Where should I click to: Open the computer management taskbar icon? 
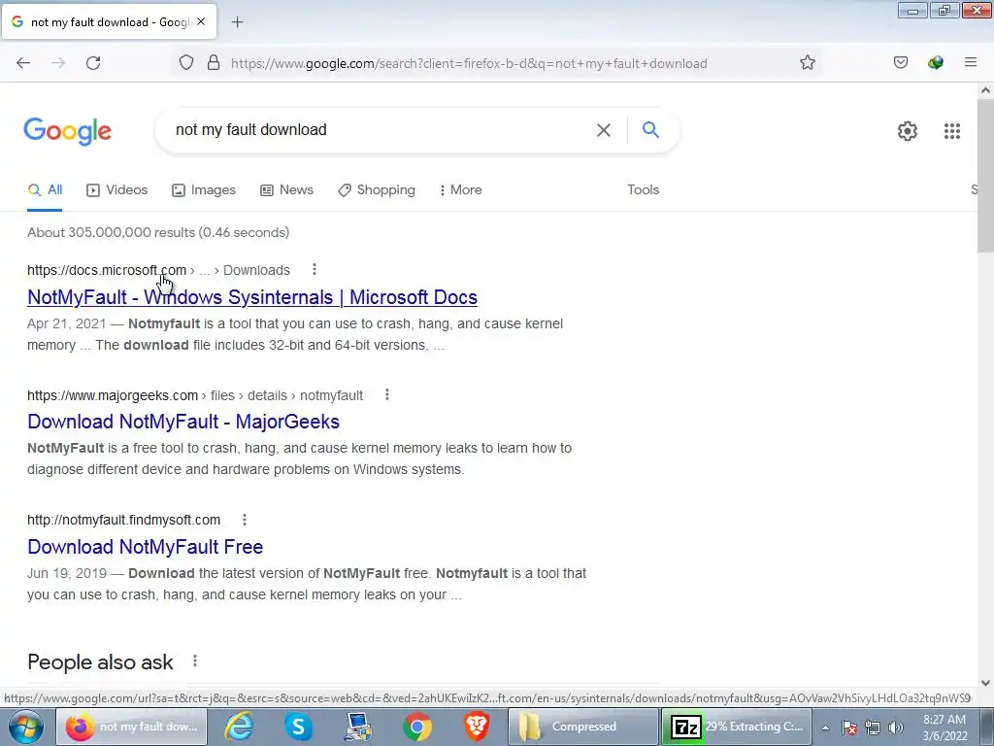pyautogui.click(x=358, y=727)
